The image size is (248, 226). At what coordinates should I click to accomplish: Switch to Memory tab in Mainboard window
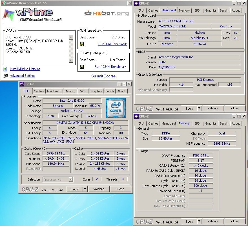184,10
